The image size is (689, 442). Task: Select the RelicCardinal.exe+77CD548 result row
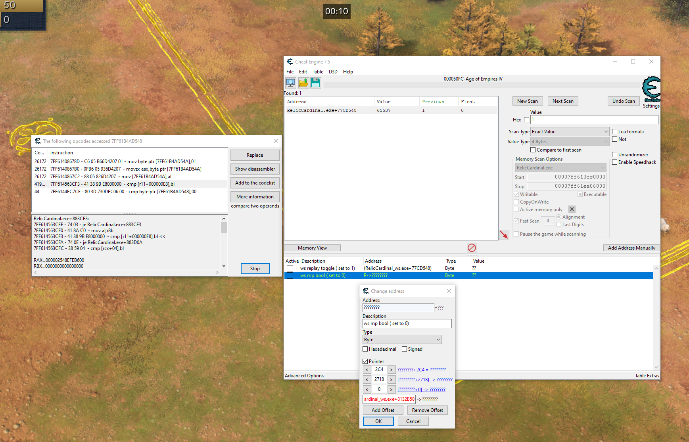391,111
